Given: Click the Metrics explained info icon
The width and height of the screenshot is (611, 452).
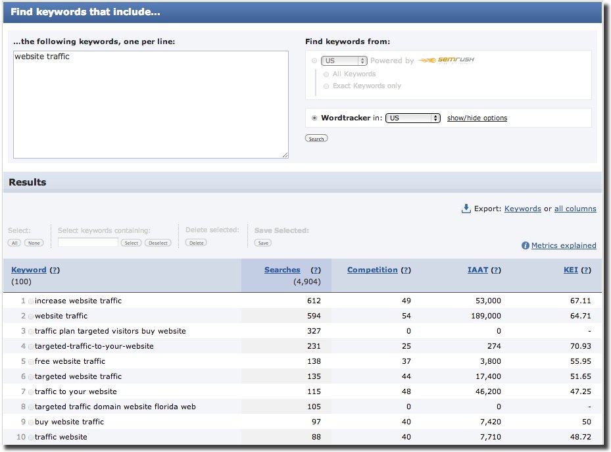Looking at the screenshot, I should [525, 245].
